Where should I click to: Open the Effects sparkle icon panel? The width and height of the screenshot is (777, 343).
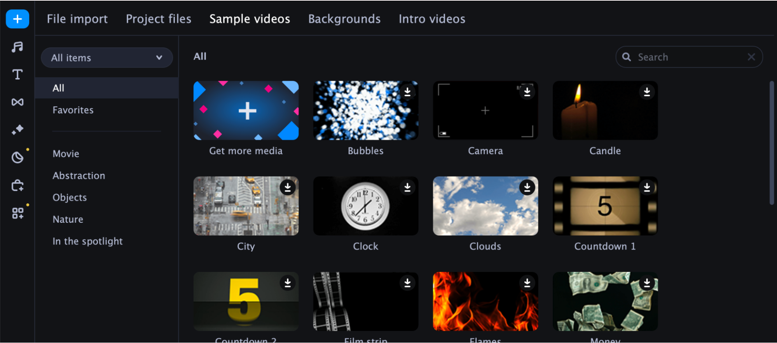click(17, 130)
